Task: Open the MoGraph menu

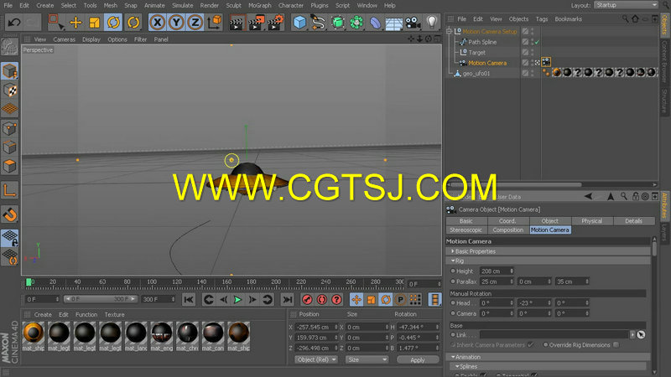Action: (260, 6)
